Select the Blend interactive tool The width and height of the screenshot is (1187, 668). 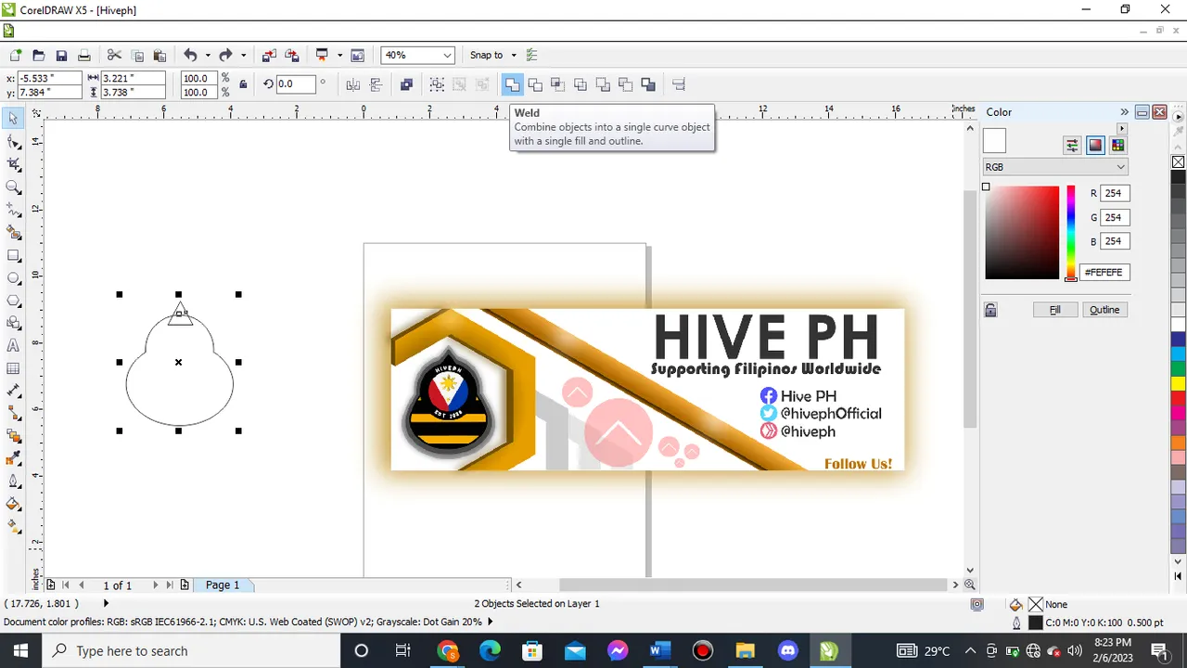click(13, 436)
